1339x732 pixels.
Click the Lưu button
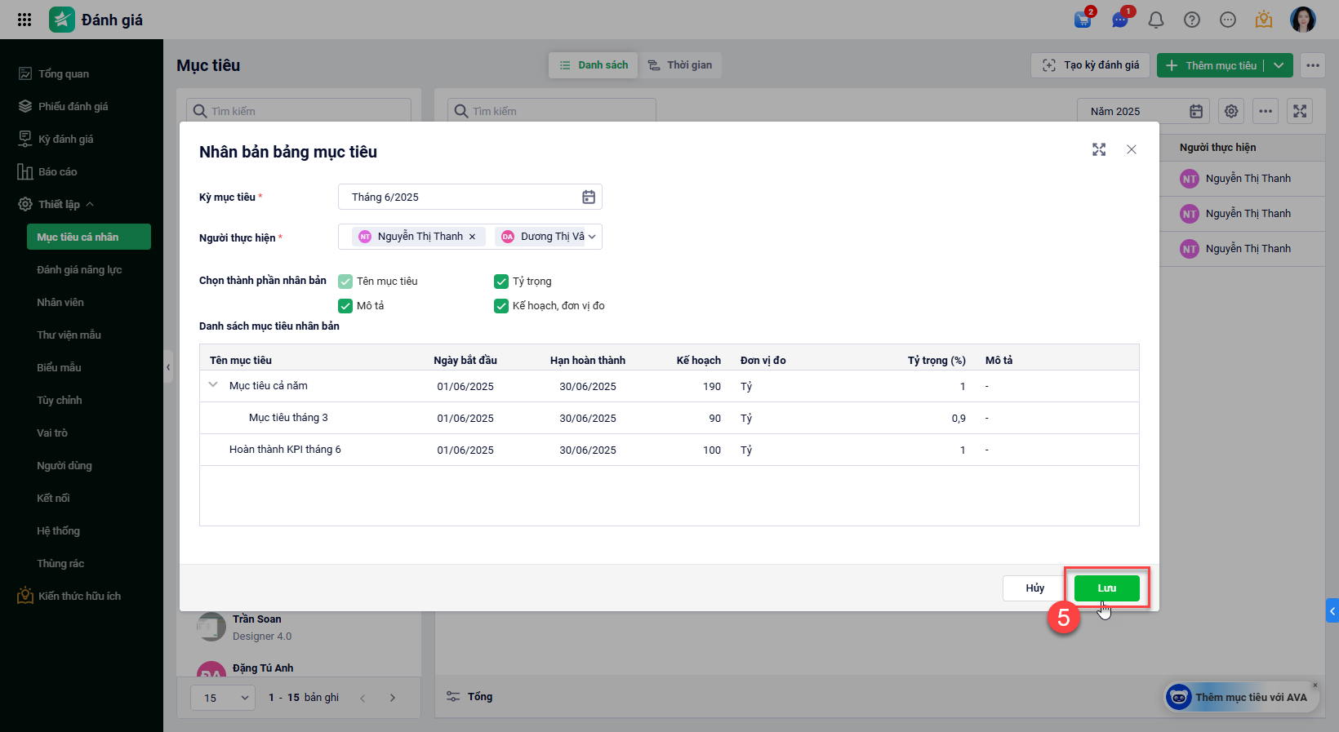tap(1106, 588)
